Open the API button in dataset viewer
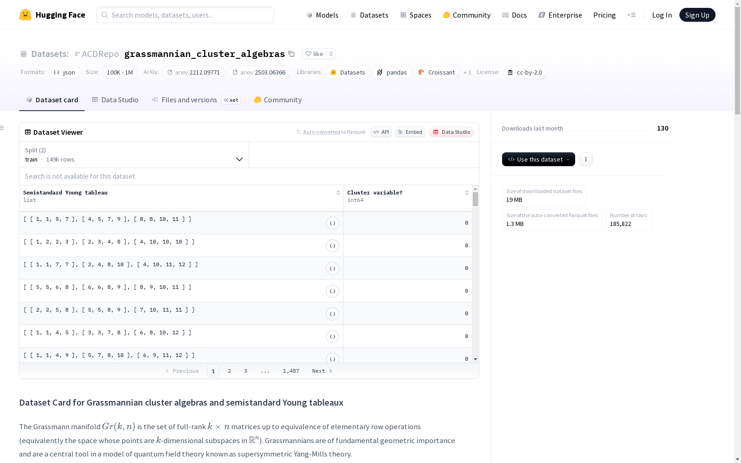Image resolution: width=741 pixels, height=463 pixels. click(x=381, y=132)
